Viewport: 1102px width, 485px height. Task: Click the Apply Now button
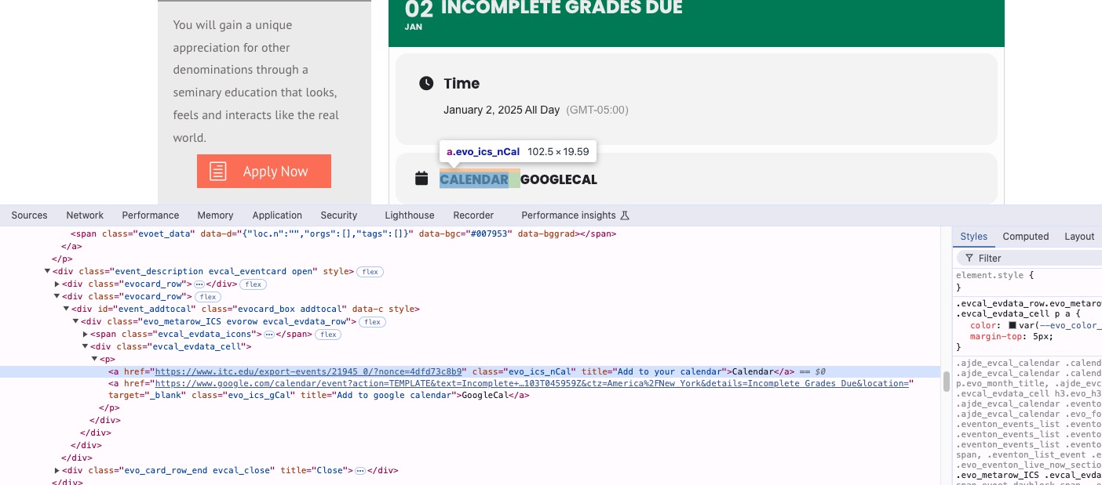click(x=264, y=172)
